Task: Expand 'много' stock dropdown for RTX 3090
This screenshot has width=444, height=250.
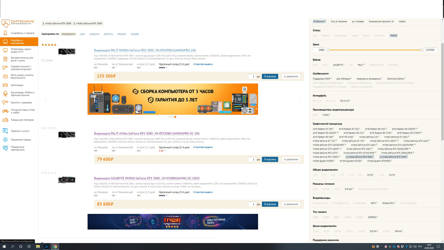Action: coord(163,68)
